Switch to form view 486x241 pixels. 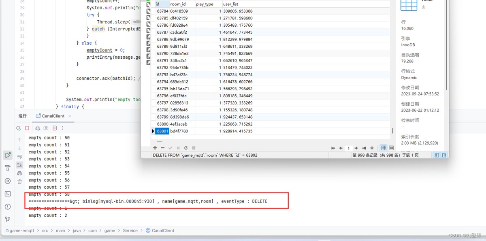pyautogui.click(x=391, y=148)
